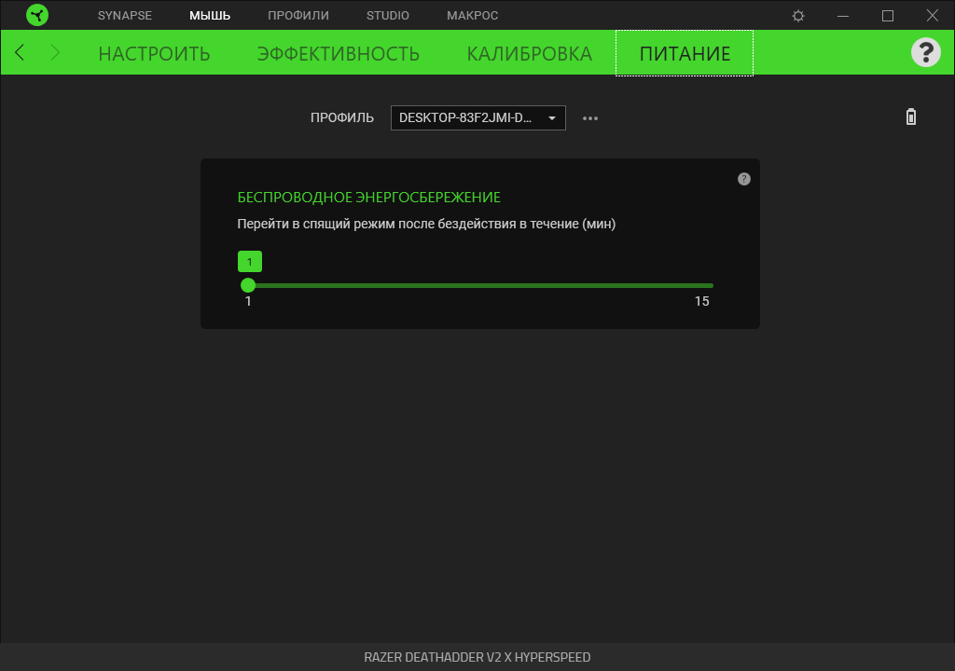Go forward with right arrow
This screenshot has height=671, width=955.
click(x=55, y=53)
